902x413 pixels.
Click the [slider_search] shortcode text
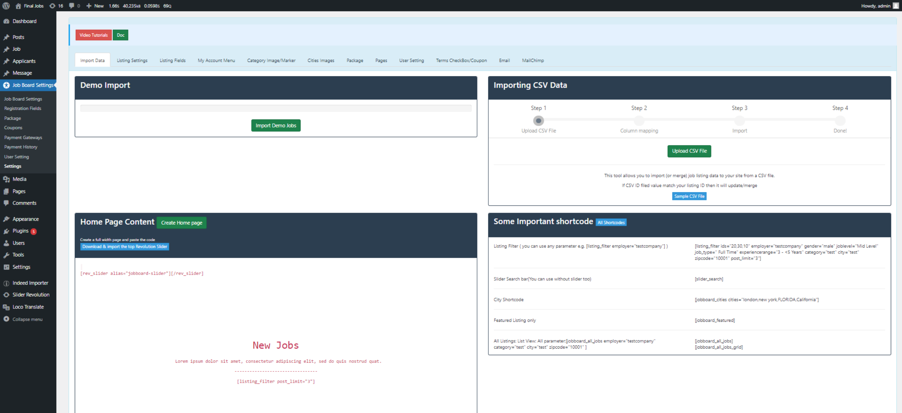(709, 279)
